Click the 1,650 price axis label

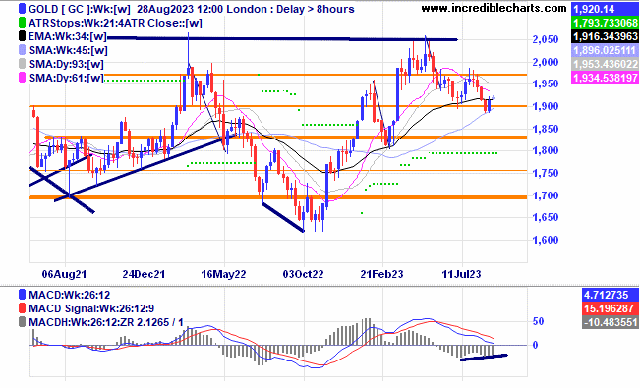546,217
